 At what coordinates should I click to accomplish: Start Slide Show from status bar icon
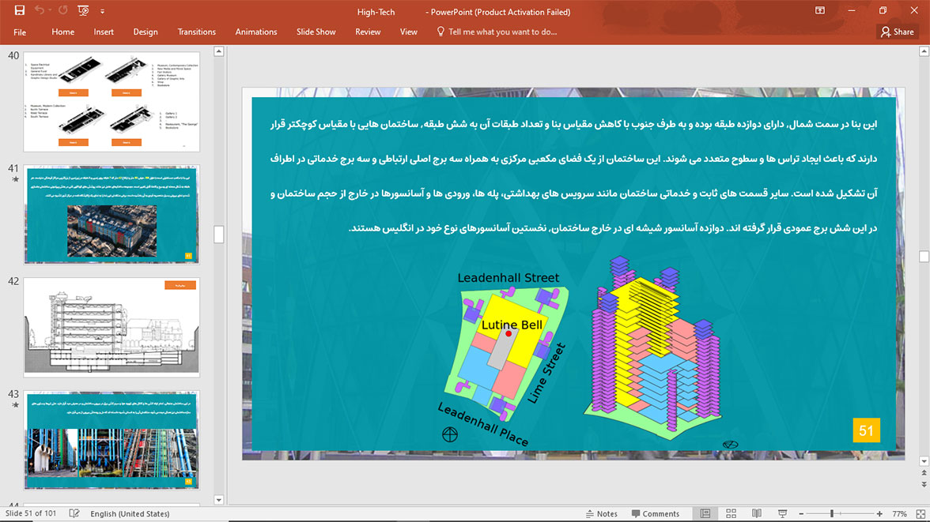click(782, 513)
